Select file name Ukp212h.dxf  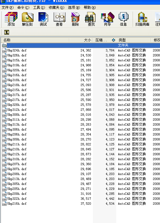click(17, 154)
